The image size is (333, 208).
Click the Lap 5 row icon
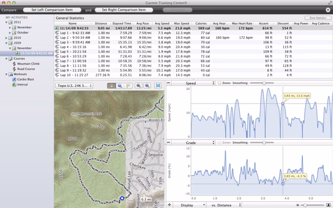(57, 52)
